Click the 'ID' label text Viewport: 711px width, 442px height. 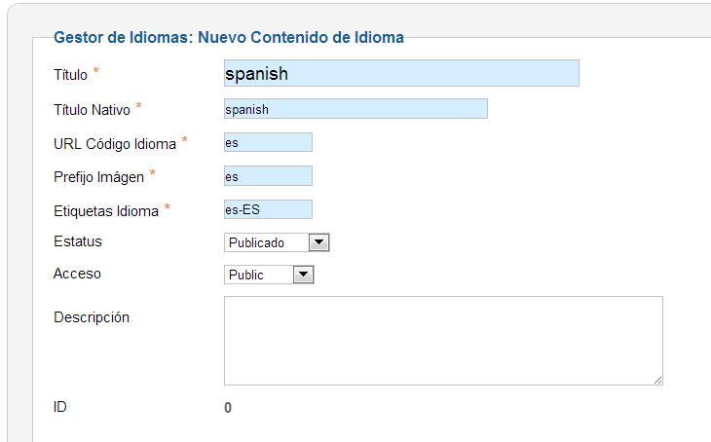coord(59,407)
